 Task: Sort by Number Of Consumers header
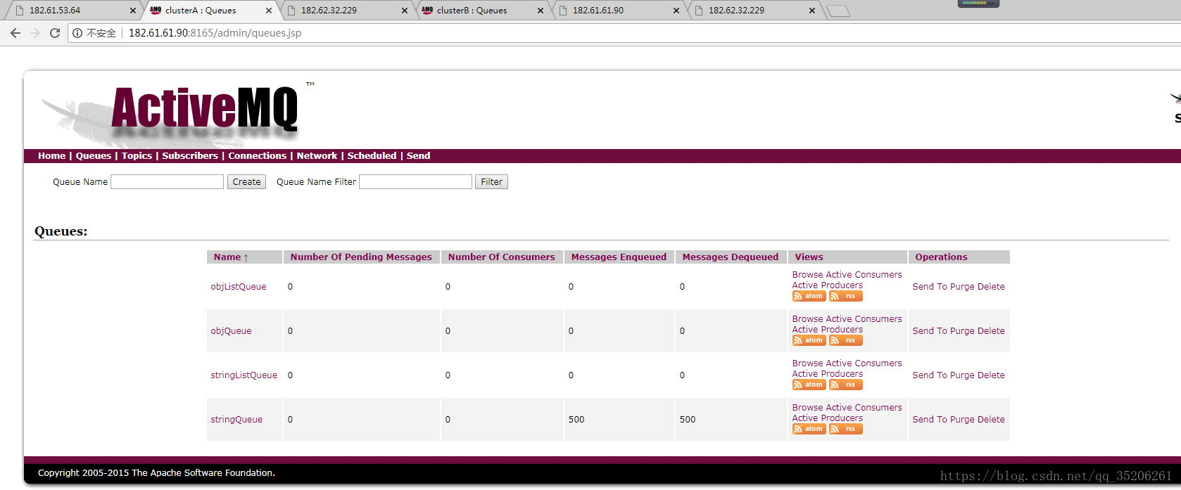click(502, 257)
